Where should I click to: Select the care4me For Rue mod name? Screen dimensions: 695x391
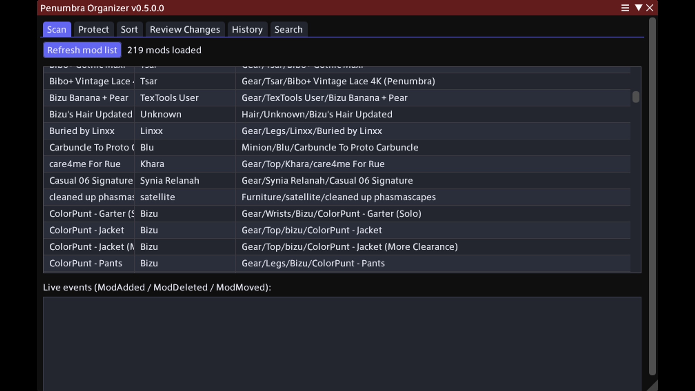coord(85,164)
